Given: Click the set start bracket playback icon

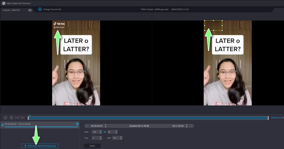Looking at the screenshot, I should [x=17, y=117].
